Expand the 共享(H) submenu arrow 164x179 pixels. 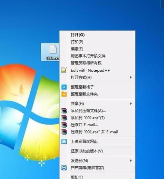[x=131, y=104]
